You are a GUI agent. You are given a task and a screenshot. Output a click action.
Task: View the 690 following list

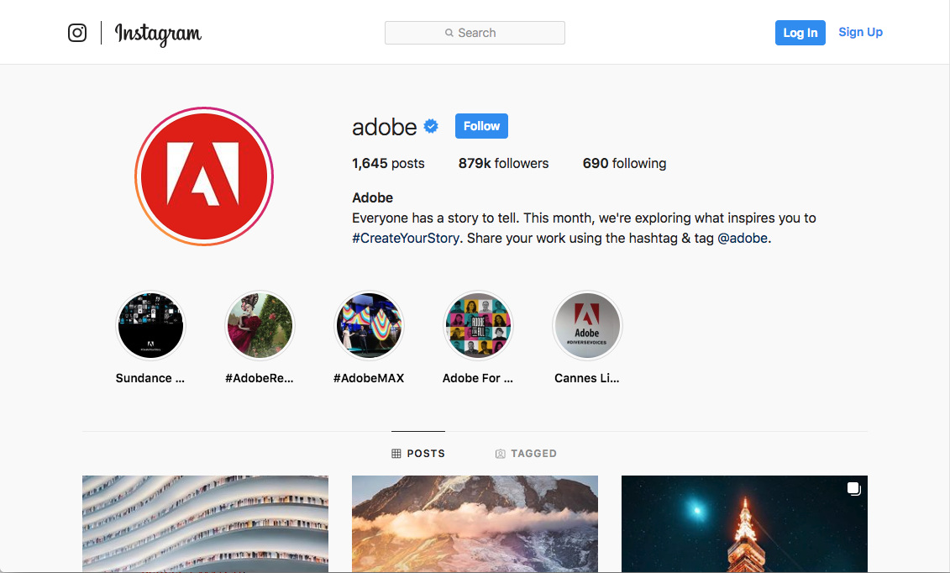pyautogui.click(x=625, y=164)
